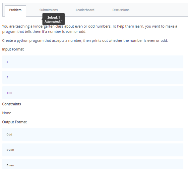Click the sentence 'Create a python program...'
Image resolution: width=188 pixels, height=169 pixels.
(85, 41)
